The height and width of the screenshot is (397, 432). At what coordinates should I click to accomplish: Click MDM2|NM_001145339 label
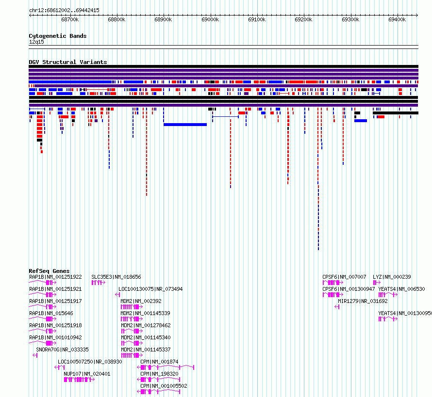click(145, 313)
